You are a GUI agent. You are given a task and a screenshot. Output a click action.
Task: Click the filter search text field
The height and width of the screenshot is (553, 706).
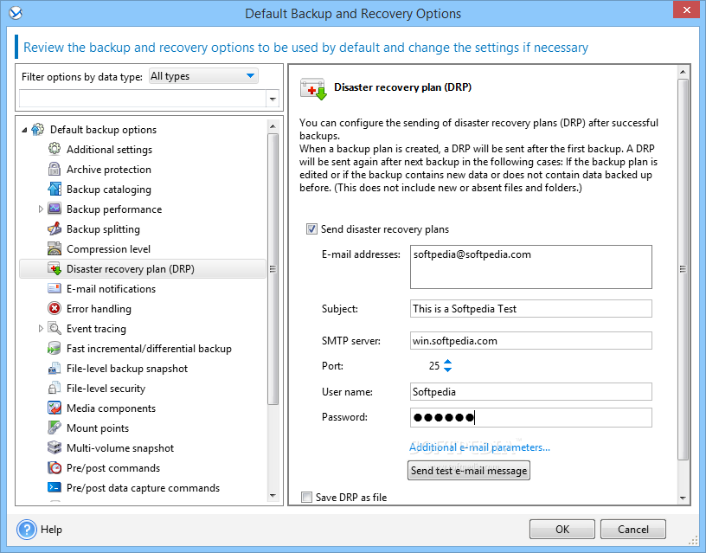click(143, 99)
